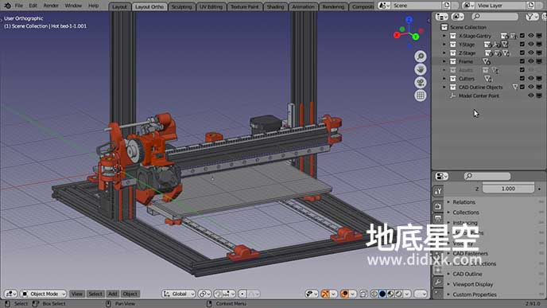Toggle the camera view icon in viewport
Screen dimensions: 547x308
point(421,83)
